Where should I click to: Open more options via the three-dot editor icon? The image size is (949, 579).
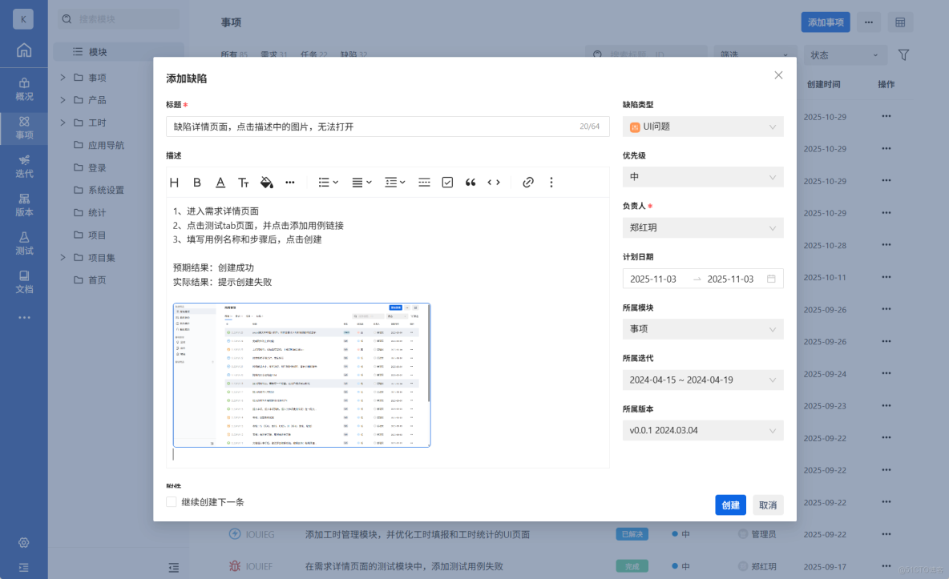pos(289,182)
